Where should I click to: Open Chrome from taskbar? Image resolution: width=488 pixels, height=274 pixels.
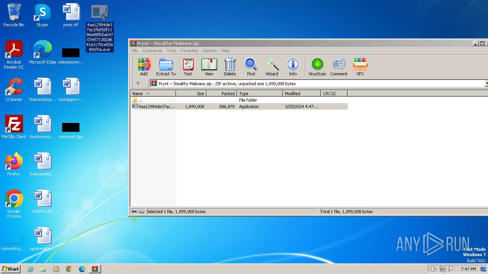coord(69,269)
